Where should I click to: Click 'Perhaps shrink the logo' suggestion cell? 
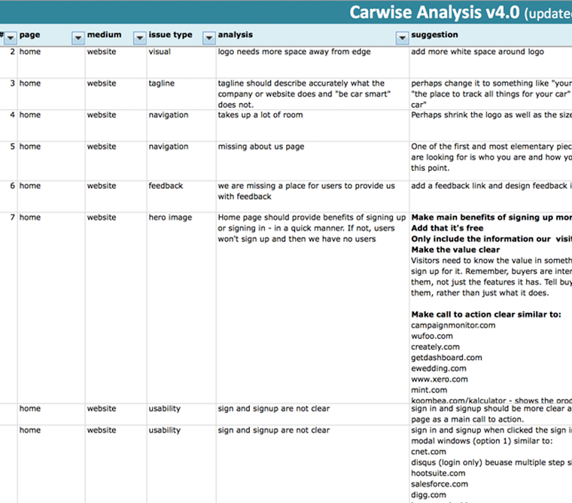(491, 126)
